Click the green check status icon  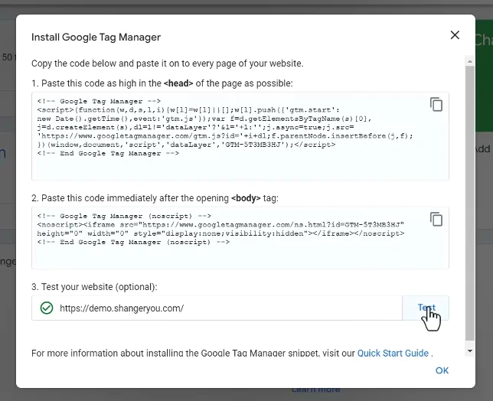tap(47, 308)
